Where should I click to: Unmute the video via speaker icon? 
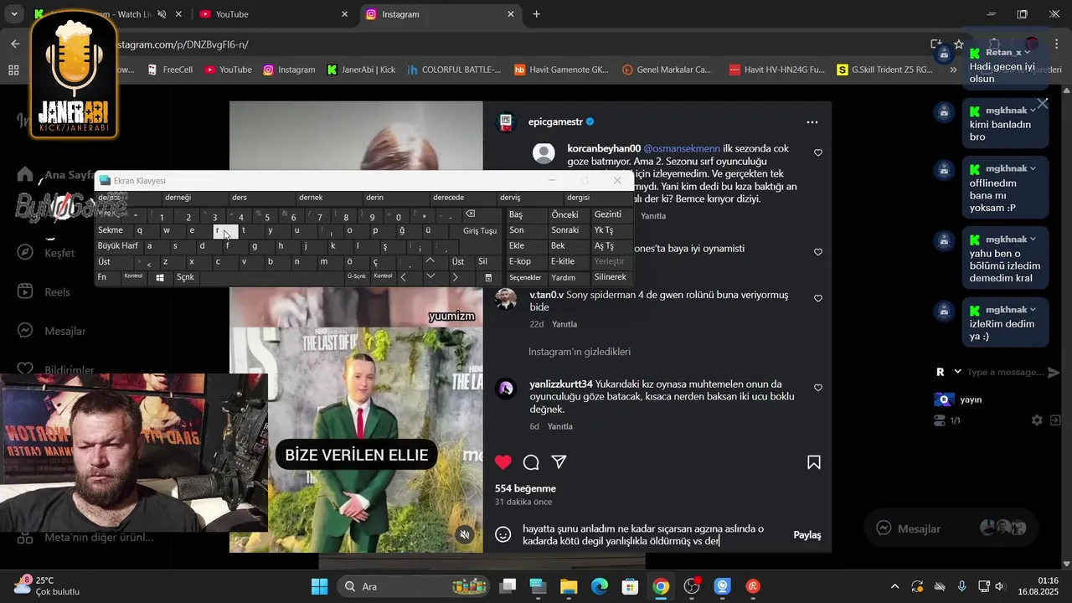[465, 533]
